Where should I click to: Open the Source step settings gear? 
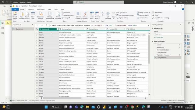(179, 45)
